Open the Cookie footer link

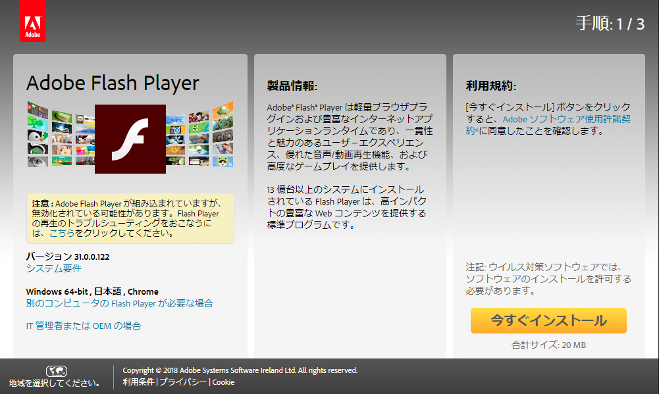[223, 382]
